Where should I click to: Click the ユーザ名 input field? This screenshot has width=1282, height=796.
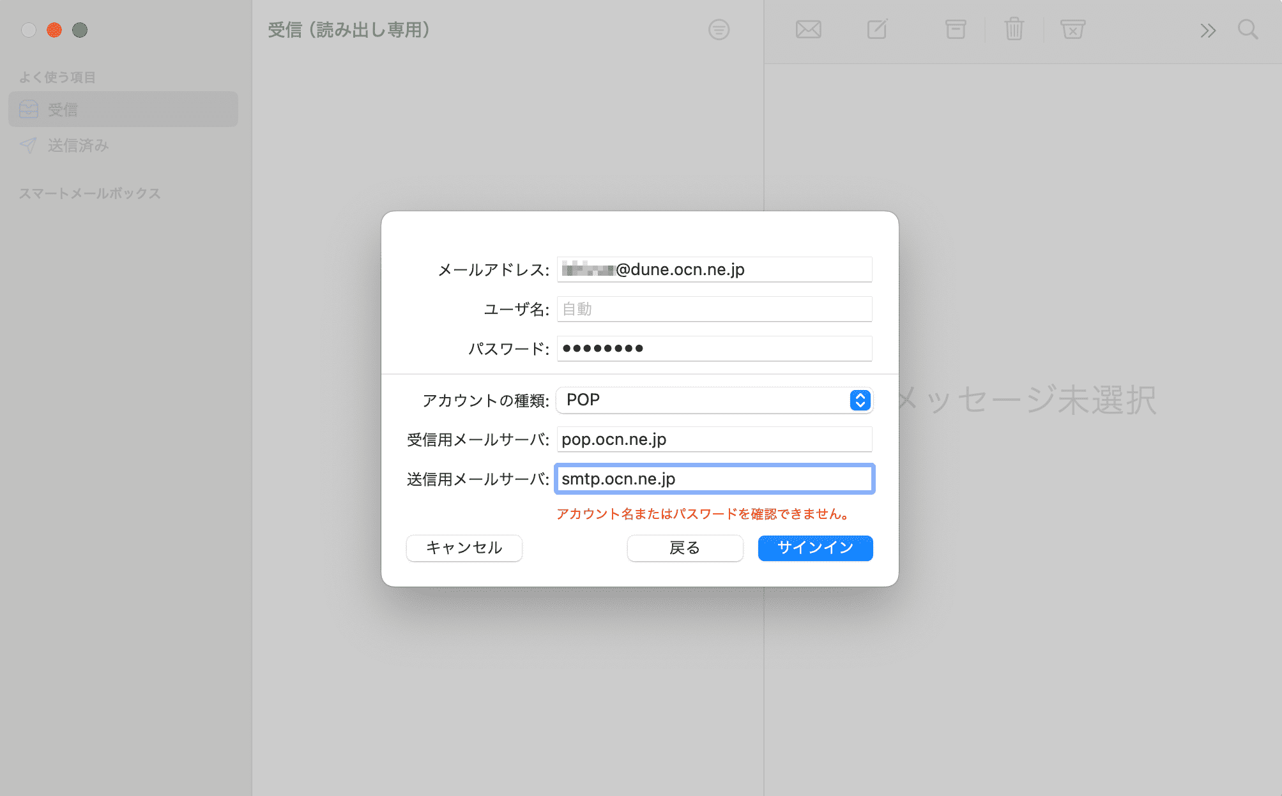[714, 309]
